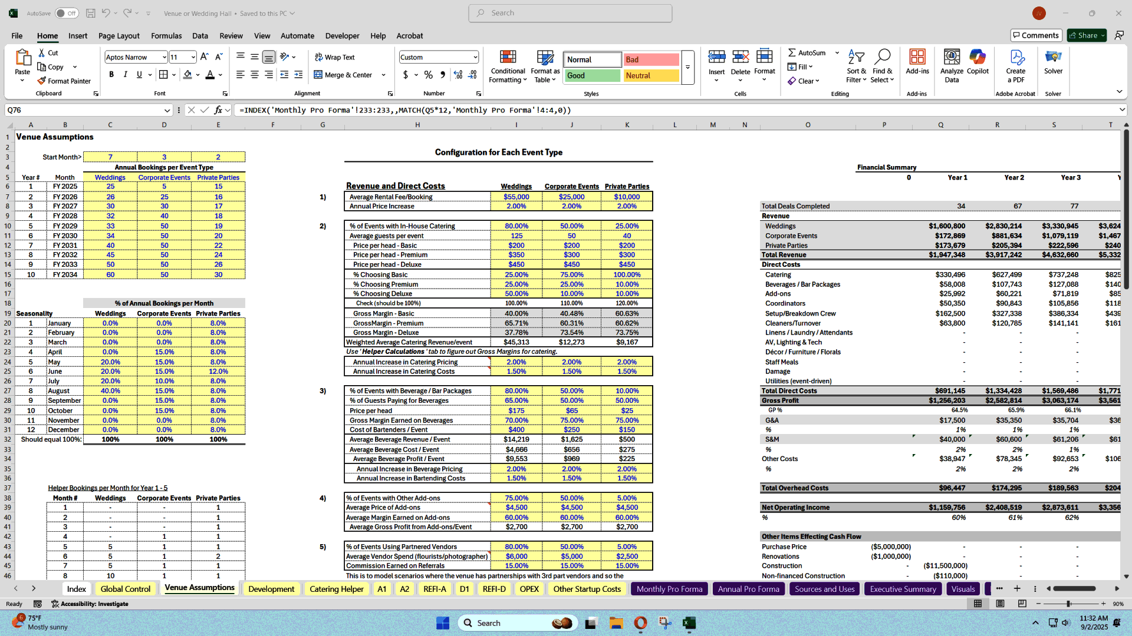Click the Save icon in the title bar
1132x636 pixels.
(90, 13)
